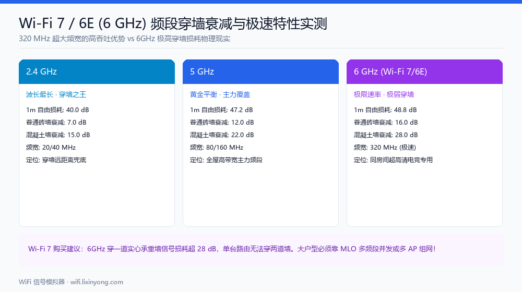Click the 频宽: 320 MHz (极速) line
The height and width of the screenshot is (292, 522).
[385, 148]
